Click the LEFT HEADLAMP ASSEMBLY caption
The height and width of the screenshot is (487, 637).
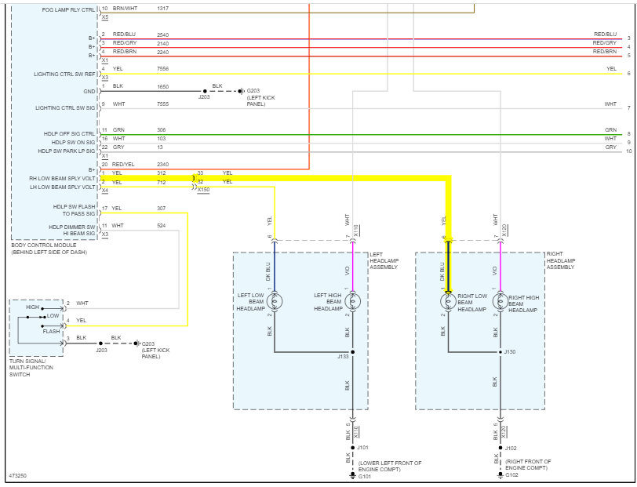coord(384,261)
